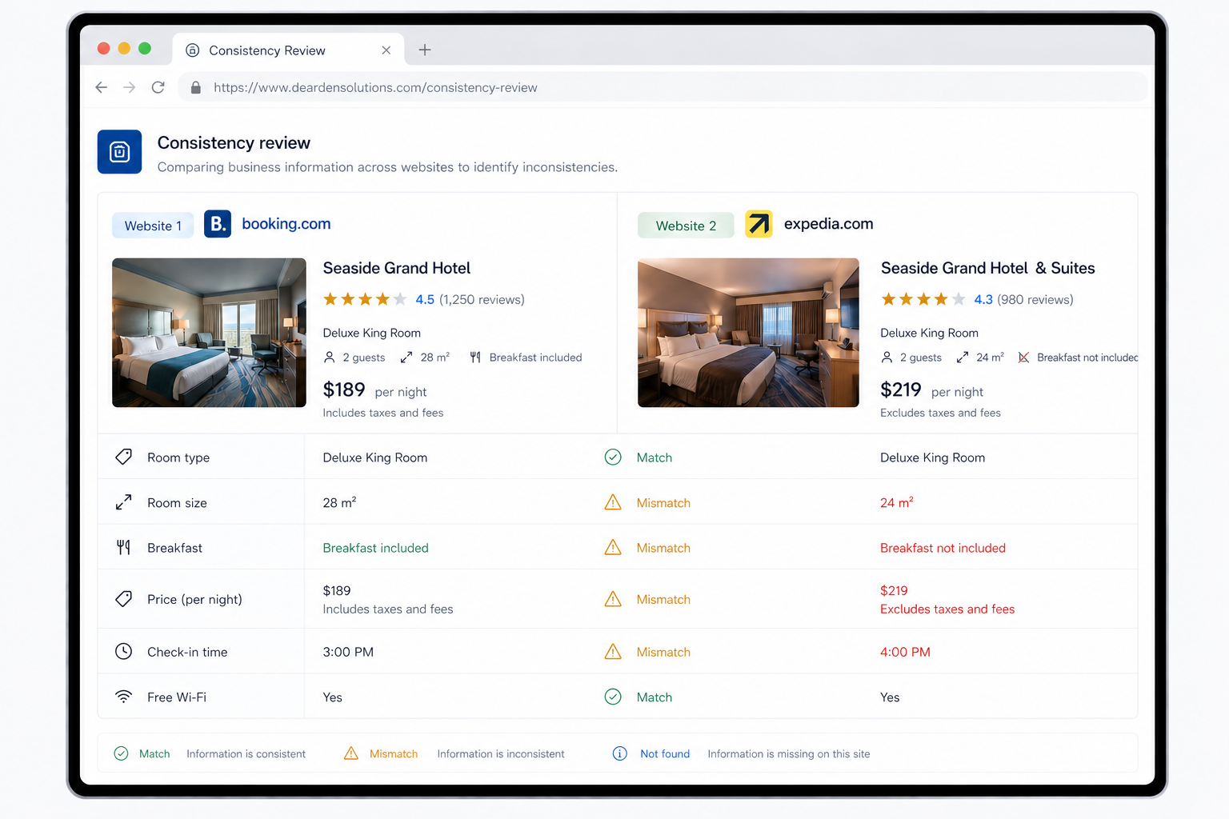1229x819 pixels.
Task: Open the expedia.com hotel room photo
Action: click(748, 333)
